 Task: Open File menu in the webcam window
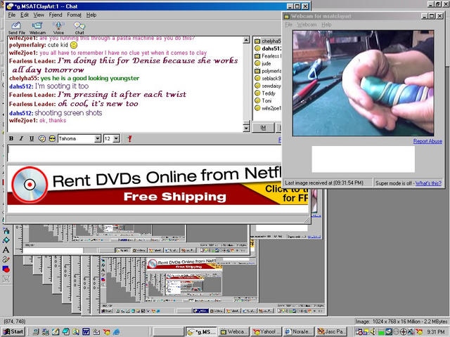(x=288, y=25)
